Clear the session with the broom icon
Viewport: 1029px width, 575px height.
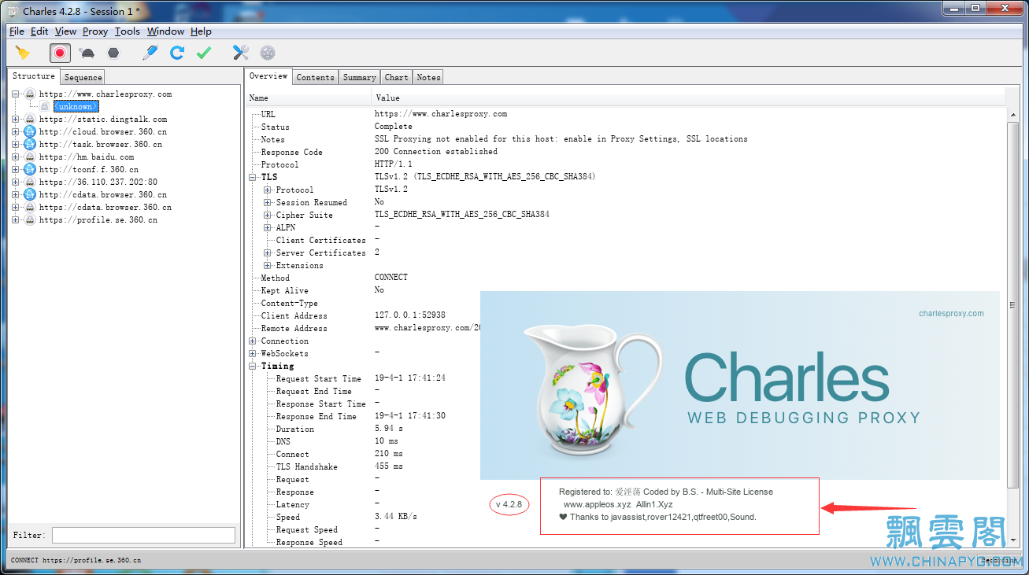click(x=23, y=53)
